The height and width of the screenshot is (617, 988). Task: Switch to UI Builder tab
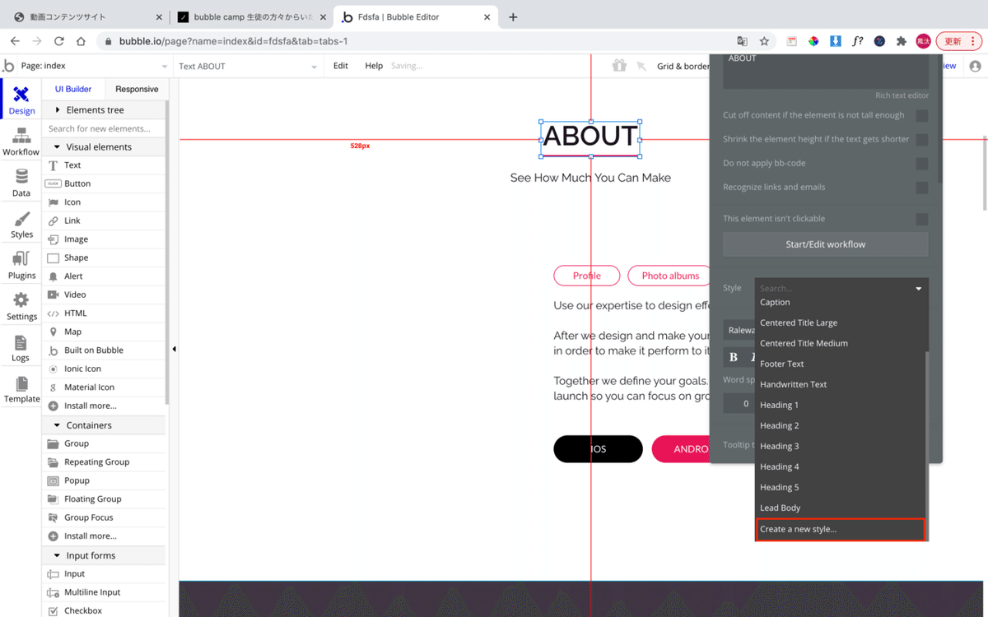(73, 89)
